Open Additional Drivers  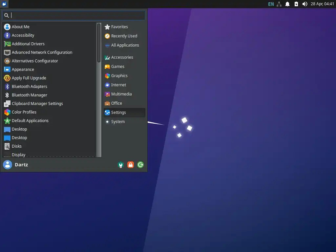[50, 44]
